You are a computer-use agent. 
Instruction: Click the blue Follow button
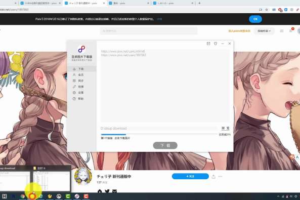190,176
